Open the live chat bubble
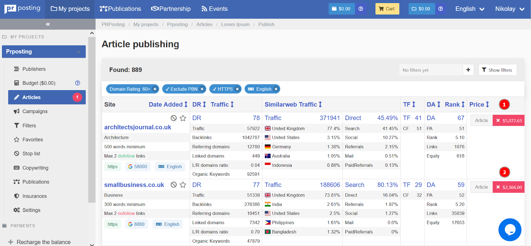This screenshot has height=246, width=531. 510,230
